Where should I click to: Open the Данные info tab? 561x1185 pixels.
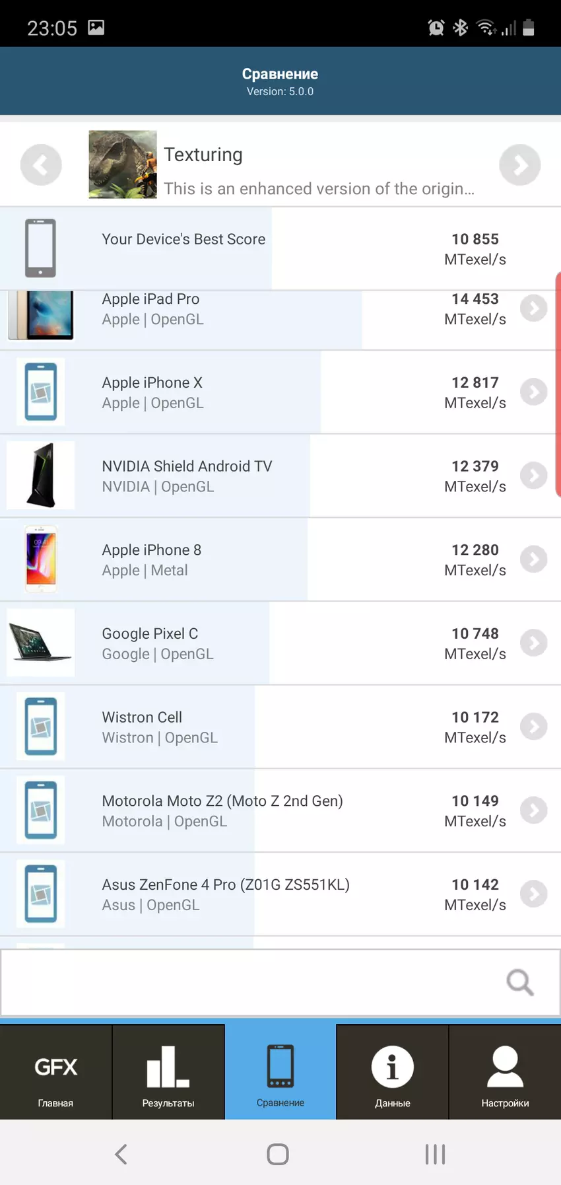click(x=393, y=1073)
